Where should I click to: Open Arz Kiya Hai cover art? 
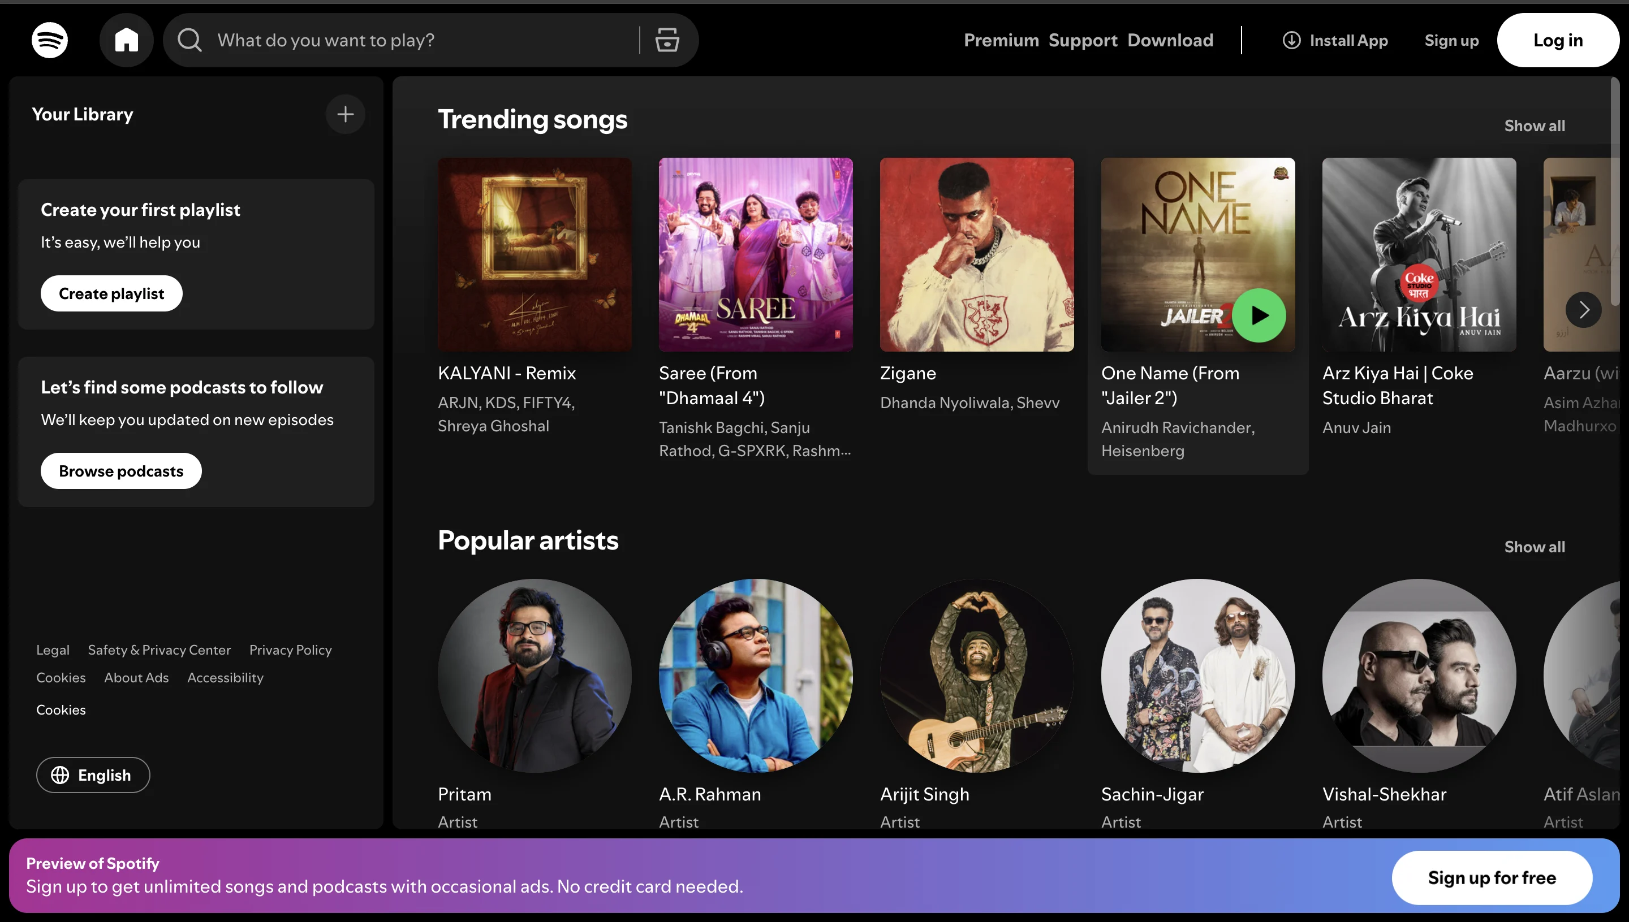click(1419, 254)
